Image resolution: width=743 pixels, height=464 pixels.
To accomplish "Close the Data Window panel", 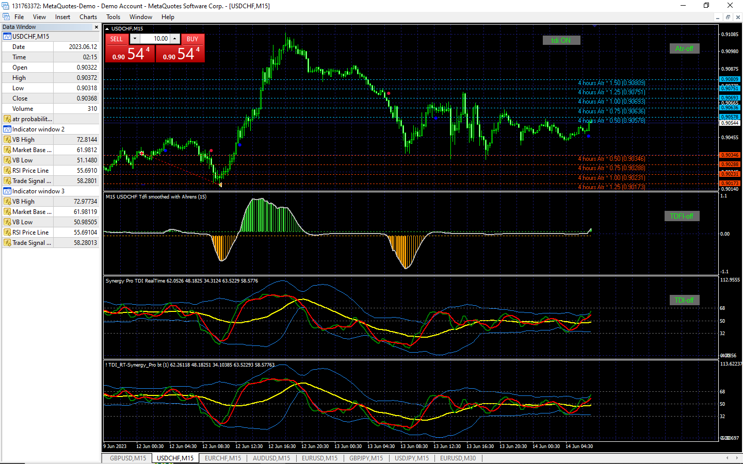I will pos(96,27).
